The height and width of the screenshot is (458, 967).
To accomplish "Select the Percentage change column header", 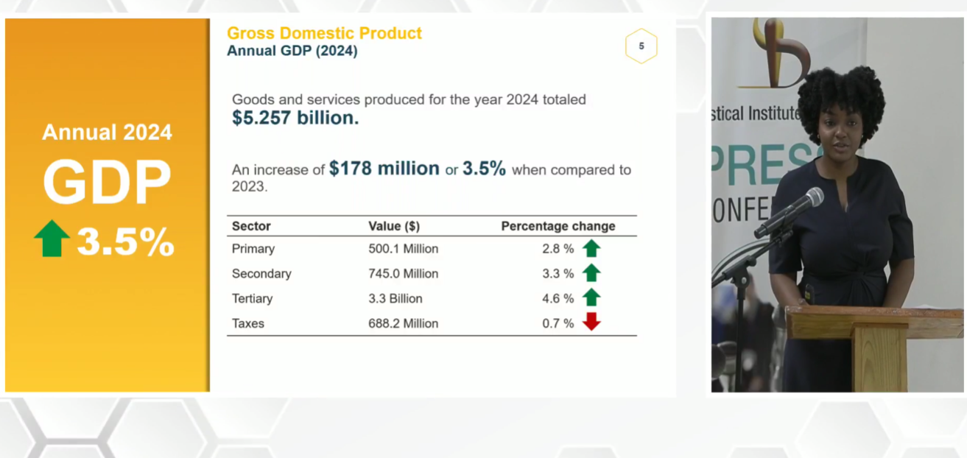I will [558, 226].
